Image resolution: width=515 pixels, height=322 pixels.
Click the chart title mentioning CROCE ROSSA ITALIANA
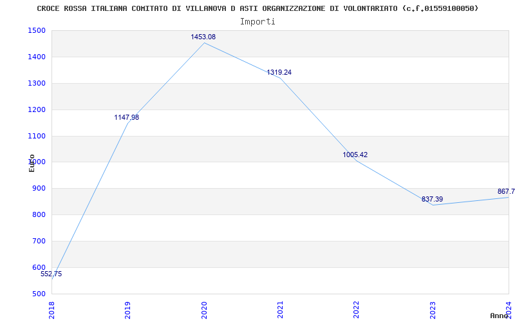pyautogui.click(x=257, y=8)
